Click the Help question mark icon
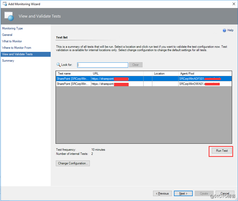This screenshot has width=238, height=201. click(x=224, y=30)
